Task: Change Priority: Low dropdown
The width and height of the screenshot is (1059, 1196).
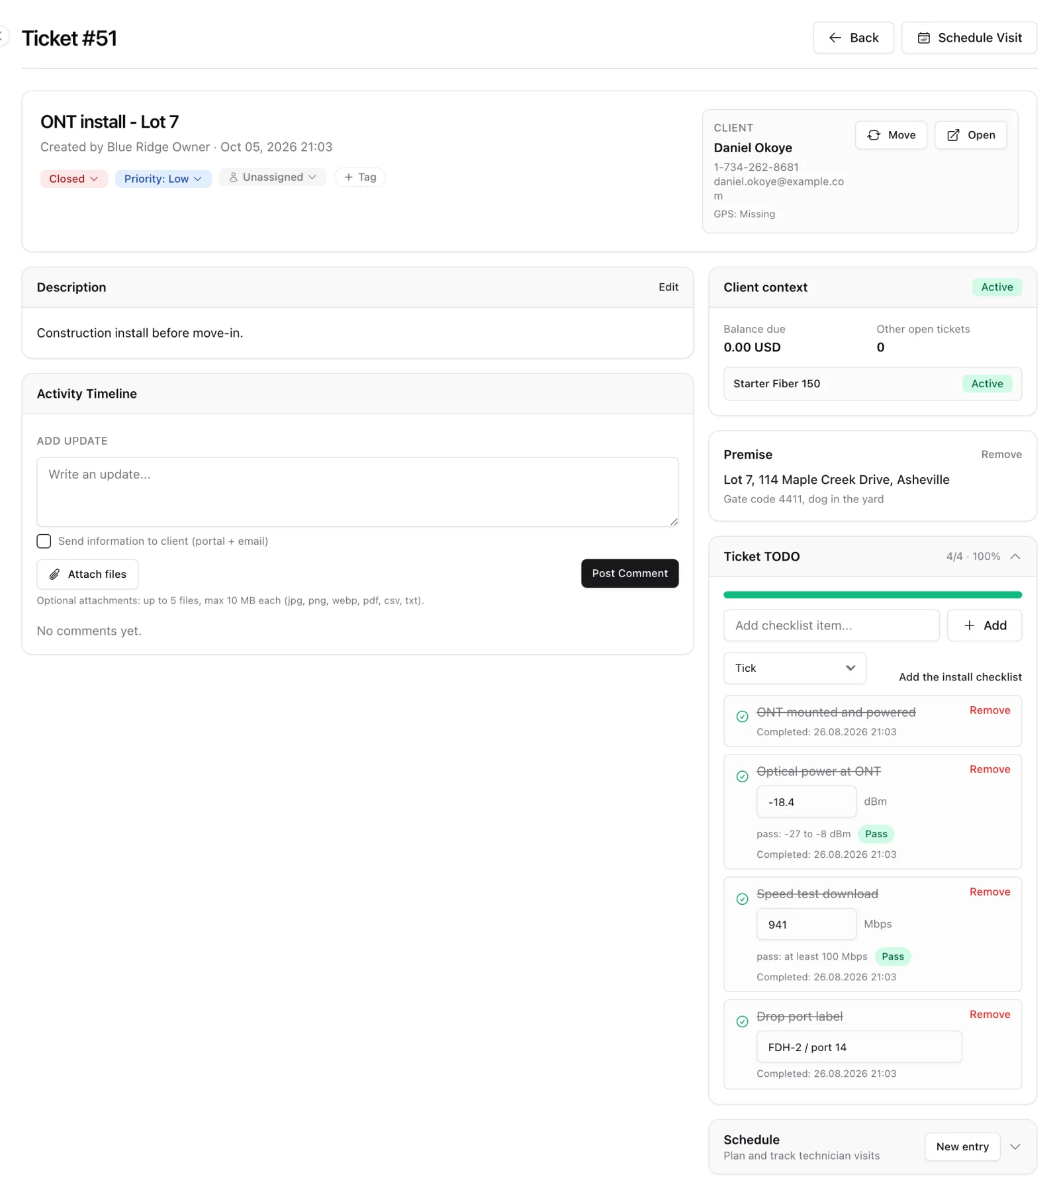Action: (x=163, y=179)
